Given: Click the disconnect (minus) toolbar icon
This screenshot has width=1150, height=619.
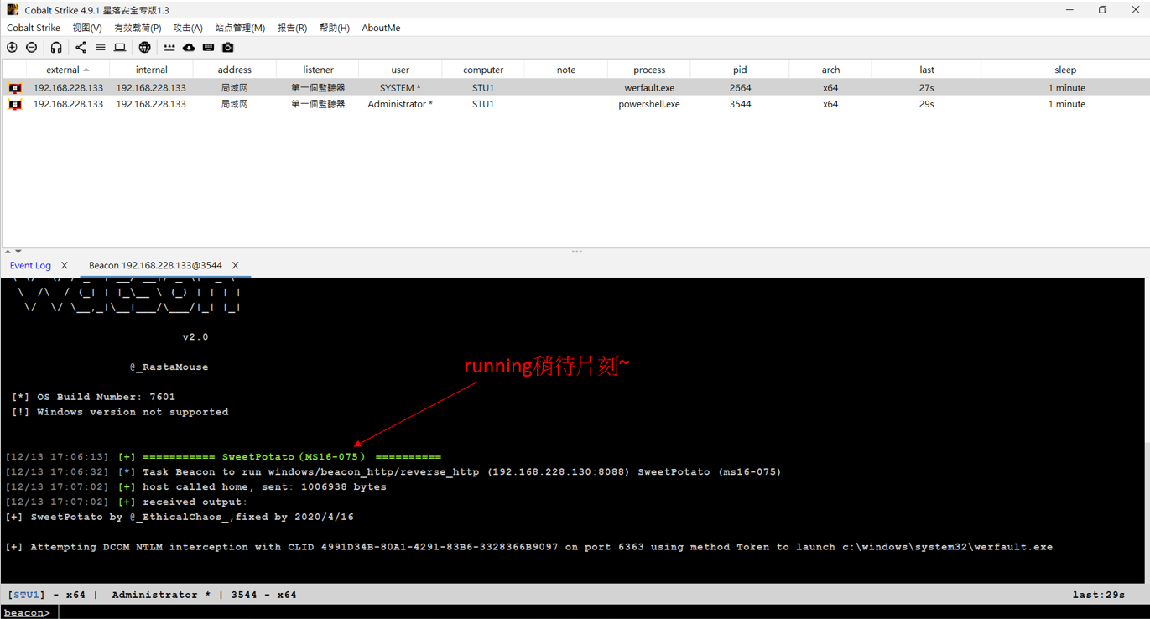Looking at the screenshot, I should tap(32, 48).
